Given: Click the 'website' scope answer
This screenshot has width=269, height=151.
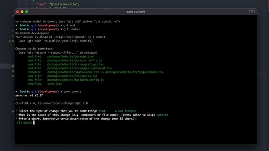Looking at the screenshot, I should (x=162, y=115).
